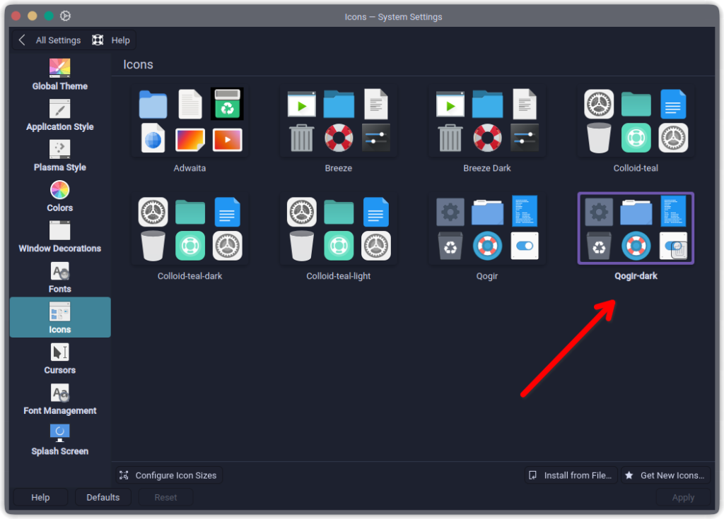The height and width of the screenshot is (519, 724).
Task: Click the Font Management label text
Action: [x=59, y=410]
